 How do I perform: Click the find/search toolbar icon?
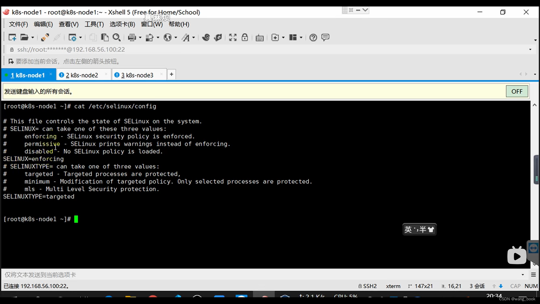pyautogui.click(x=116, y=37)
